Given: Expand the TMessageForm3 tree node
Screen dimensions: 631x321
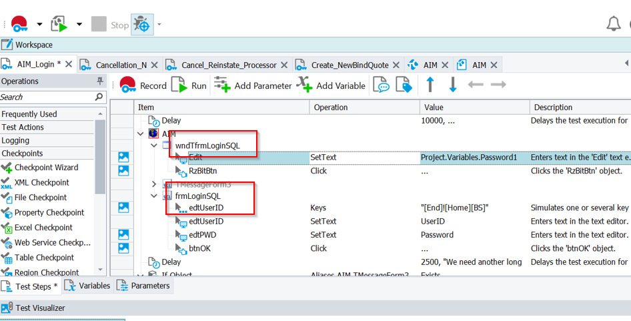Looking at the screenshot, I should (x=155, y=184).
